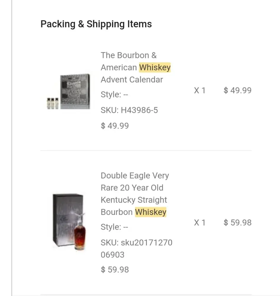This screenshot has height=296, width=280.
Task: Select SKU H43986-5 text
Action: [x=129, y=110]
